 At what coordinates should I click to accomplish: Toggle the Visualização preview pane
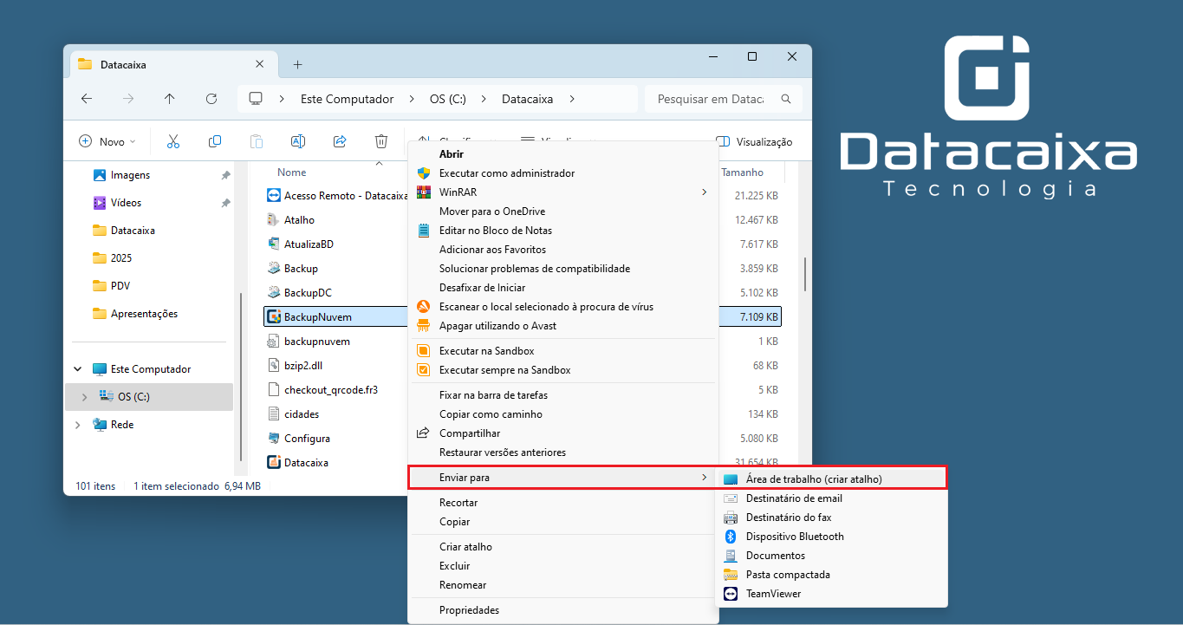pos(754,141)
